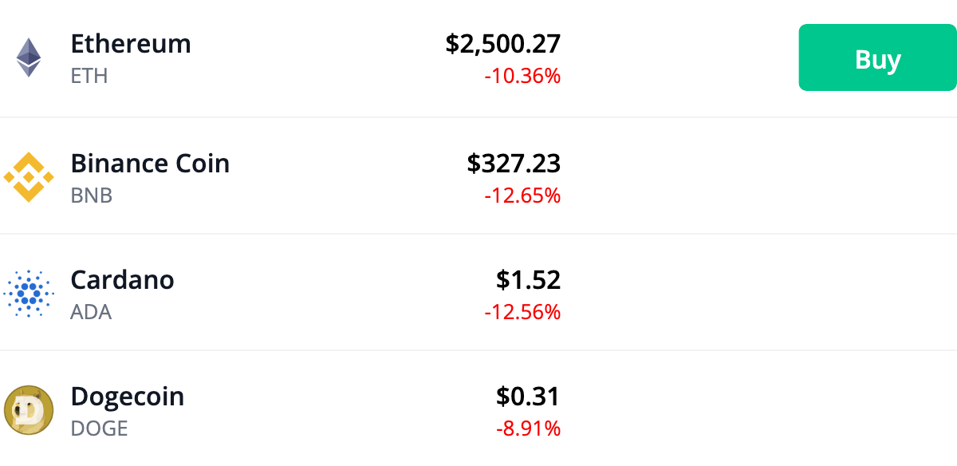Image resolution: width=957 pixels, height=466 pixels.
Task: Click the Cardano name label
Action: pos(122,280)
